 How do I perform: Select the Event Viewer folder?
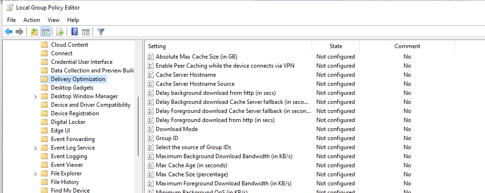pos(67,165)
